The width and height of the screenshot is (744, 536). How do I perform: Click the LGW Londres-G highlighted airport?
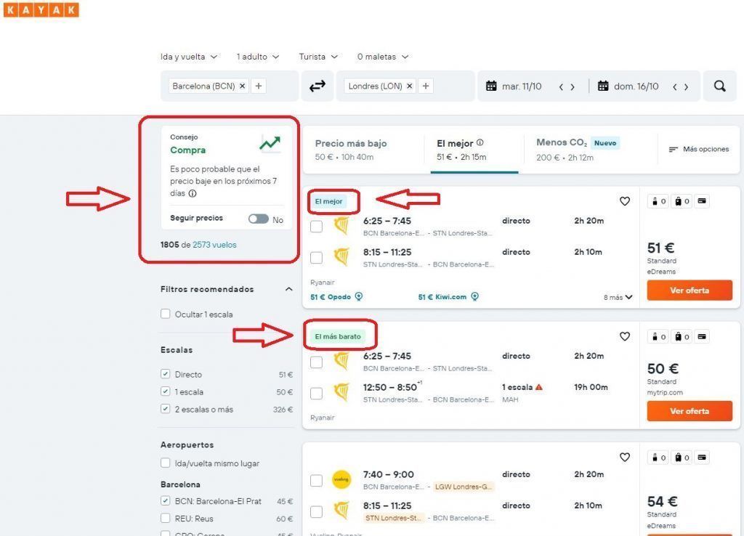pos(463,487)
